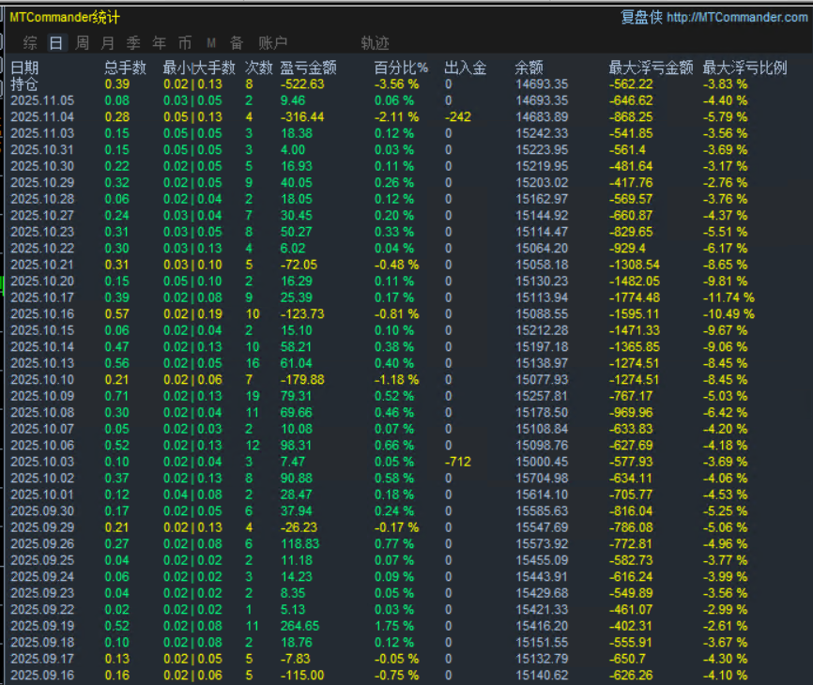Screen dimensions: 813x685
Task: Switch to the 账户 account tab
Action: click(x=272, y=42)
